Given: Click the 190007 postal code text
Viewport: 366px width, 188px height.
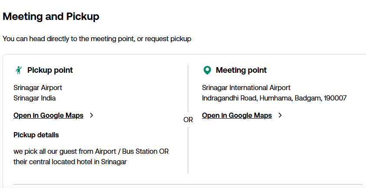Looking at the screenshot, I should pyautogui.click(x=335, y=98).
